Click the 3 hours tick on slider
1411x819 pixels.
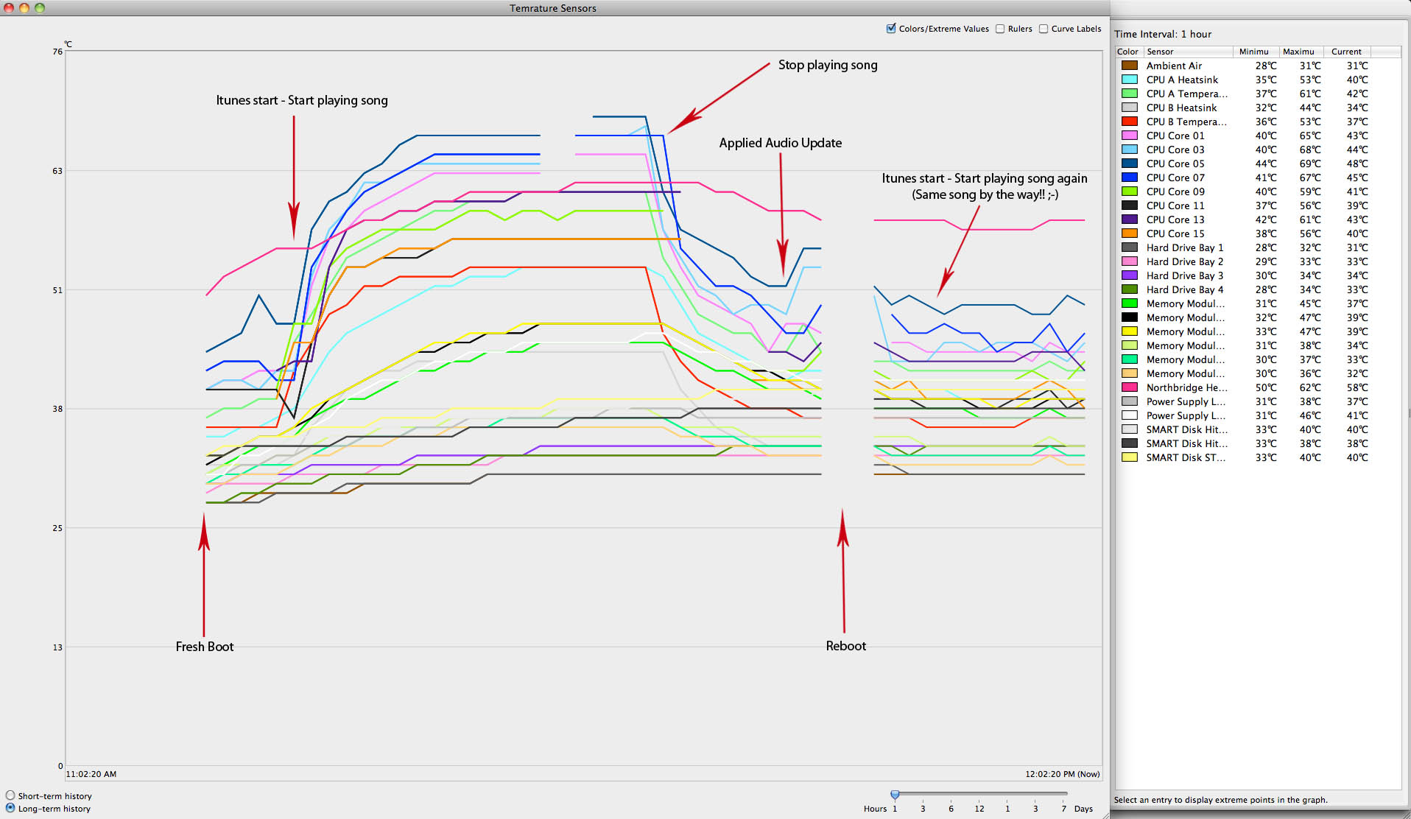[x=923, y=808]
